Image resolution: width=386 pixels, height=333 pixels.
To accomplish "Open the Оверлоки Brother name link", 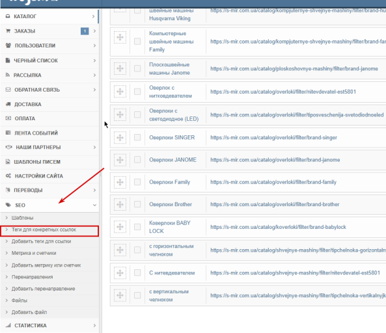I will [171, 204].
